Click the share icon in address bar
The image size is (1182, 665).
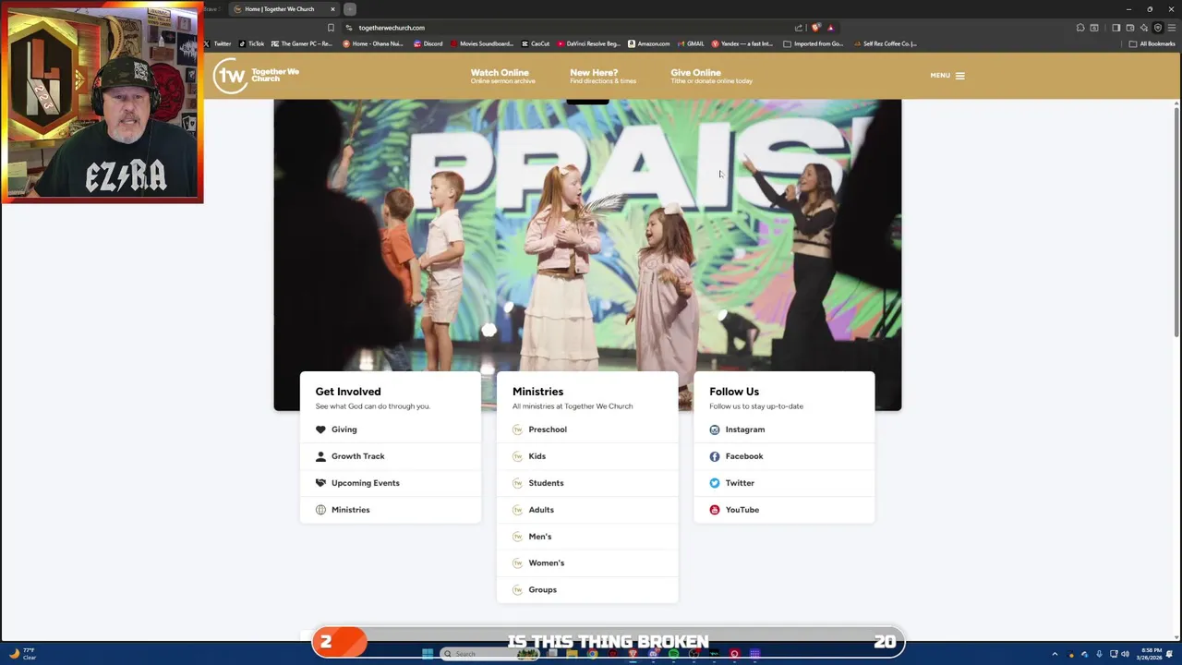click(x=799, y=28)
